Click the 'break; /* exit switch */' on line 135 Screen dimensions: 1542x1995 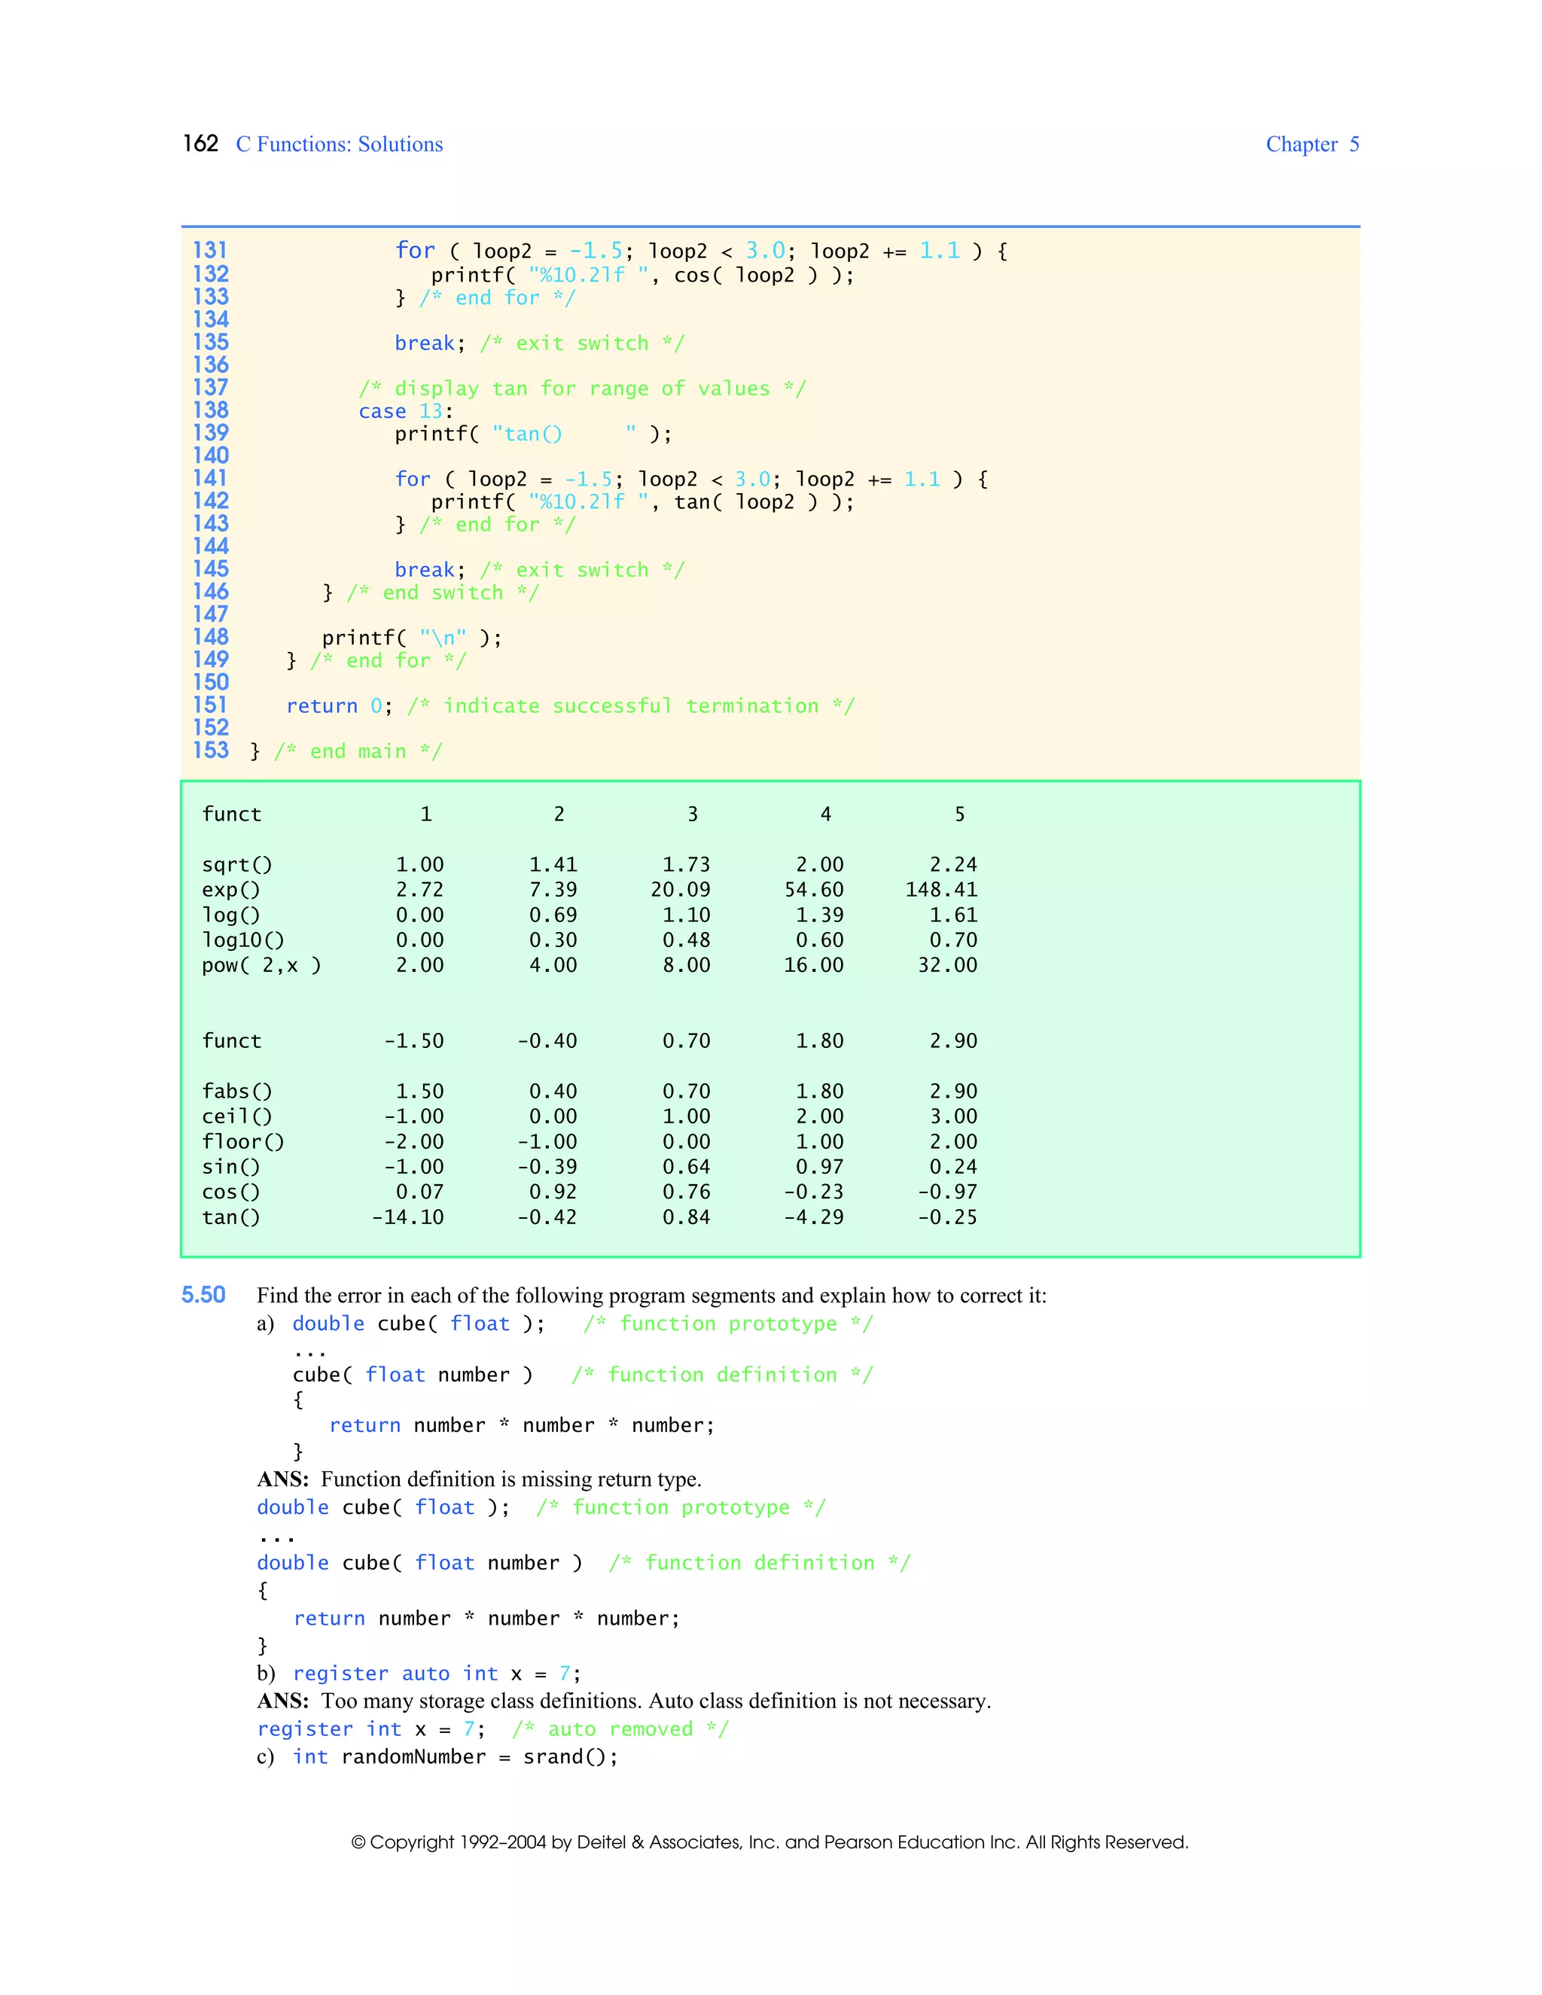(x=539, y=343)
